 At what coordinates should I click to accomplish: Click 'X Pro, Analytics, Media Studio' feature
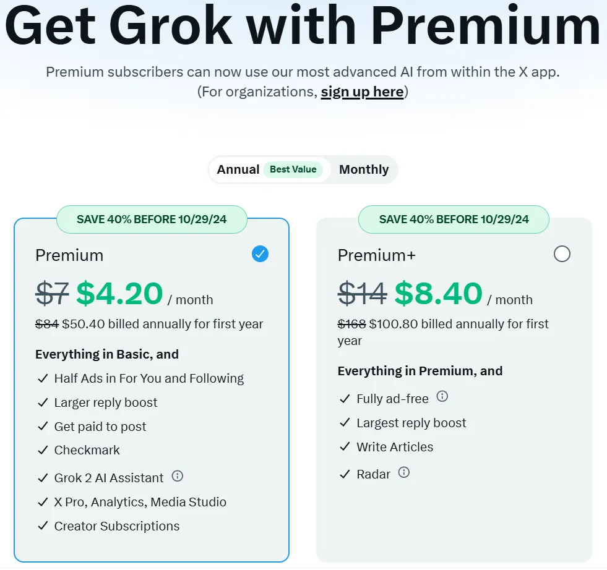coord(140,502)
